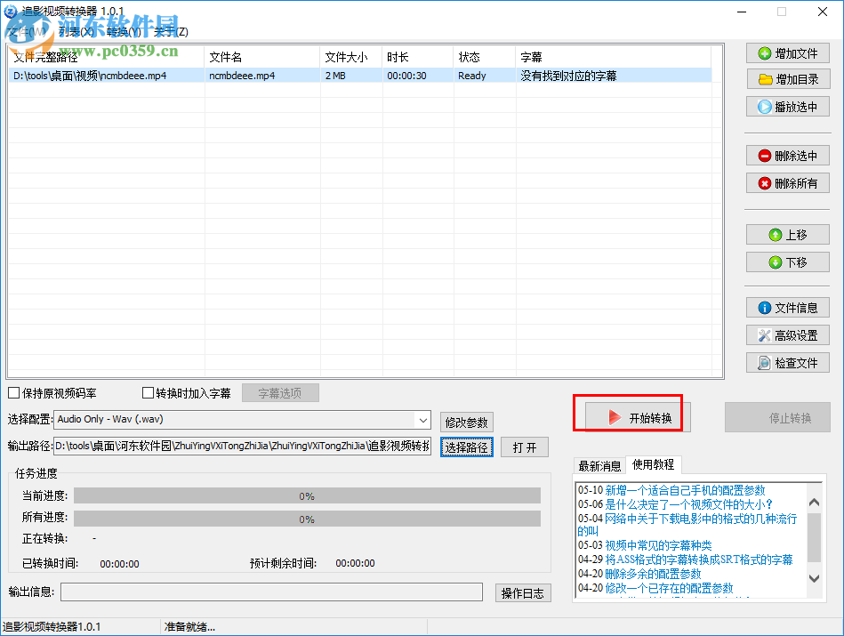Click the 文件完整路径 column header
Screen dimensions: 844x636
click(106, 57)
